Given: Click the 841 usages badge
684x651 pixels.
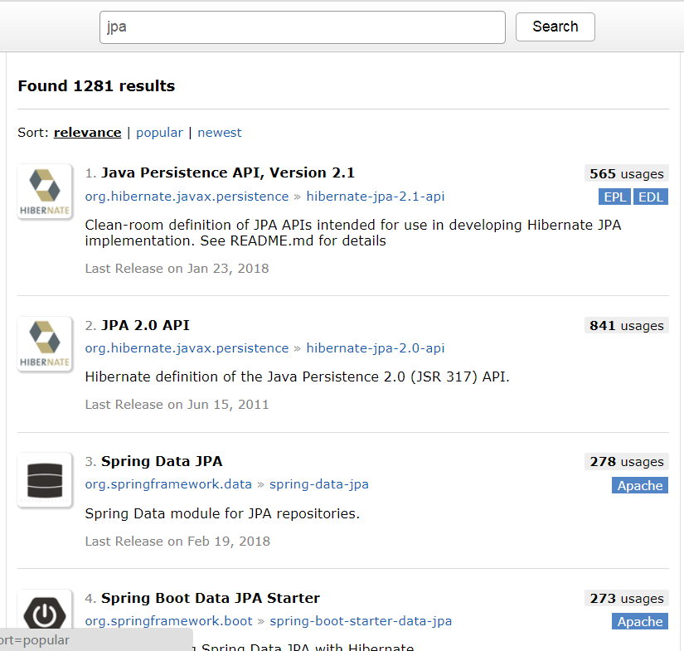Looking at the screenshot, I should [x=627, y=325].
